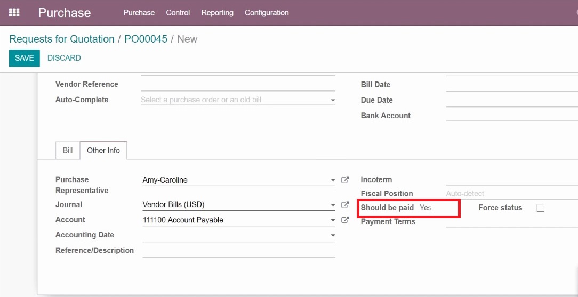
Task: Open the Configuration menu
Action: tap(267, 13)
